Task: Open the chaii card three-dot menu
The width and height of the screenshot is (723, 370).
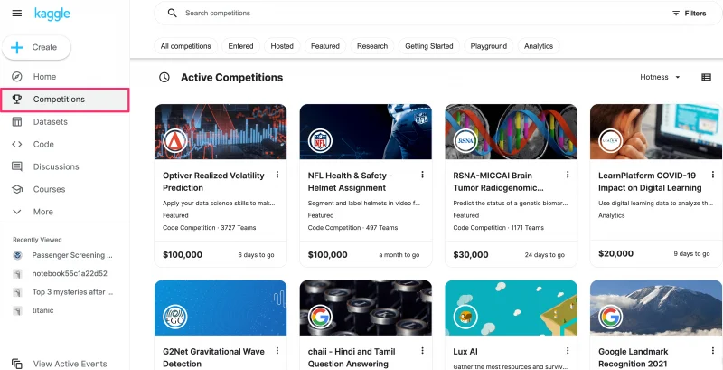Action: pyautogui.click(x=422, y=351)
